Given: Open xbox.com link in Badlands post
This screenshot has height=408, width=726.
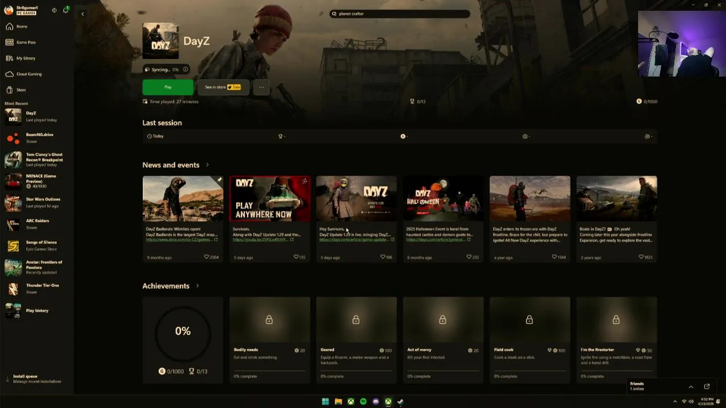Looking at the screenshot, I should pos(179,240).
